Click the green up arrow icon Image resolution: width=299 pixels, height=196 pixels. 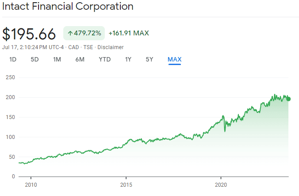click(70, 33)
